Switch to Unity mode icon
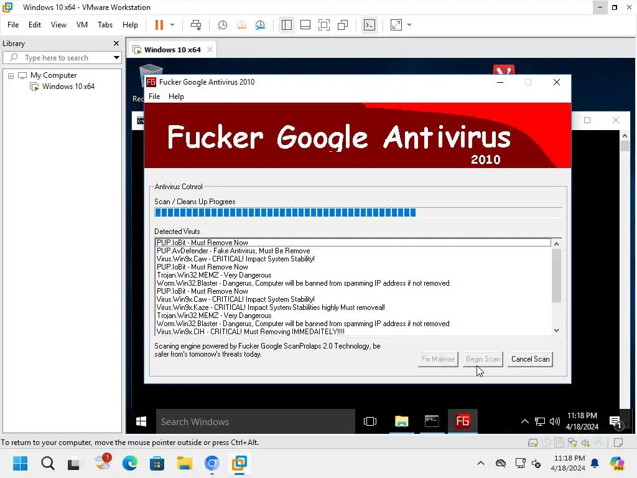This screenshot has height=478, width=637. 343,25
